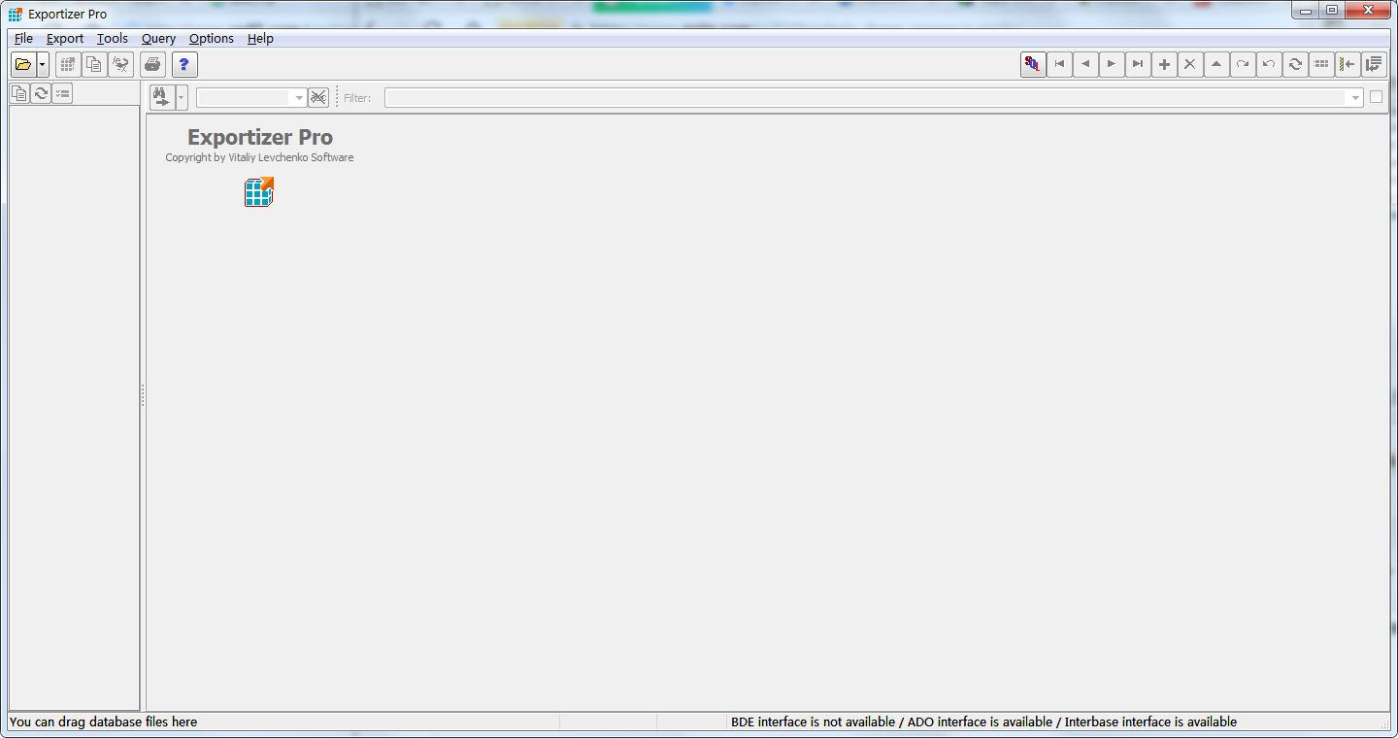Viewport: 1398px width, 738px height.
Task: Go to first record
Action: pos(1059,65)
